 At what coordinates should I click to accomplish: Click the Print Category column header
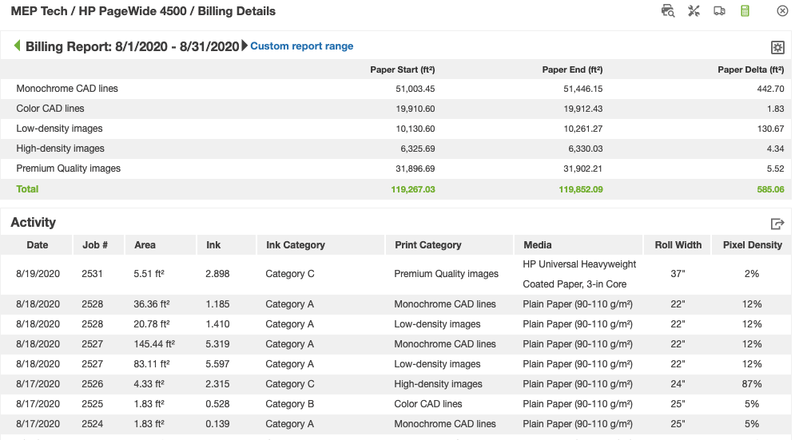pyautogui.click(x=428, y=245)
